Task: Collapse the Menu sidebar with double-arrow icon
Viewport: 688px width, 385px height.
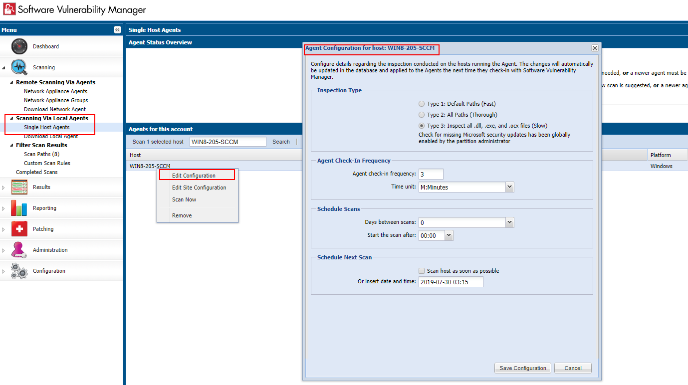Action: pyautogui.click(x=117, y=30)
